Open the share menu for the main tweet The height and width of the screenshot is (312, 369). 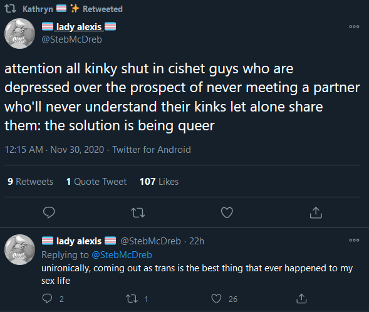pos(316,212)
